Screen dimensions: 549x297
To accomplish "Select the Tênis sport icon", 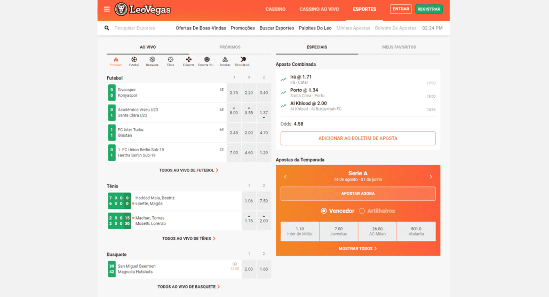I will pyautogui.click(x=171, y=61).
